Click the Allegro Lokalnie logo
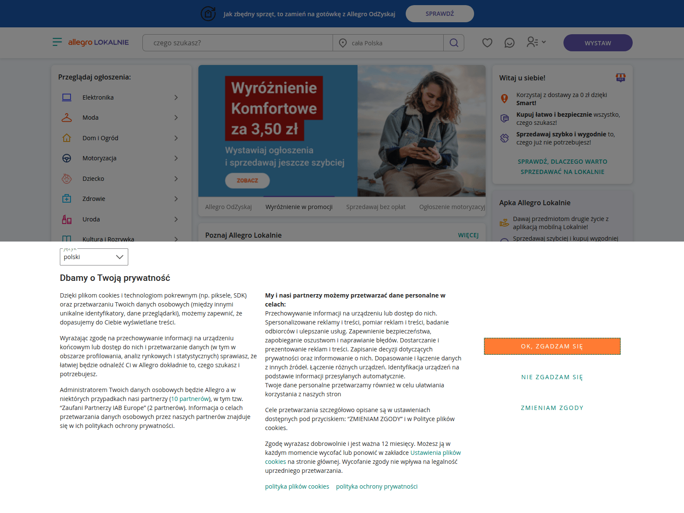Viewport: 684px width, 513px height. click(x=98, y=42)
